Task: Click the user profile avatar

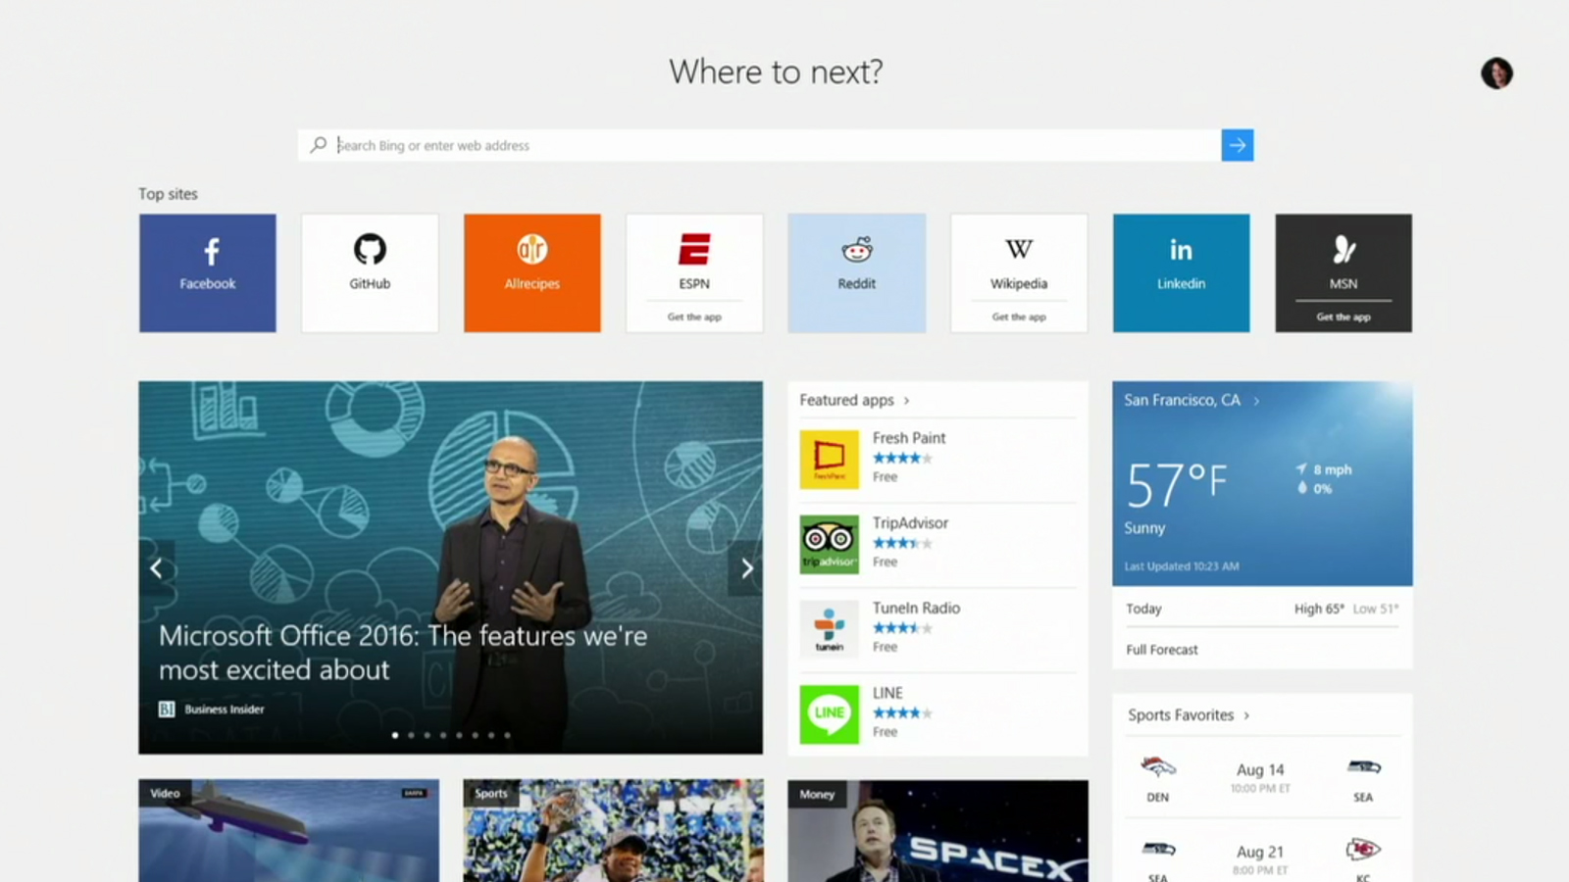Action: [1496, 73]
